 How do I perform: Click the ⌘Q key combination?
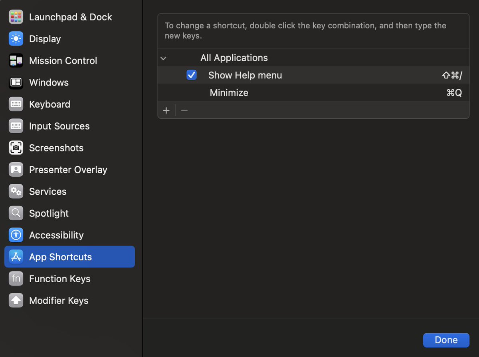454,93
